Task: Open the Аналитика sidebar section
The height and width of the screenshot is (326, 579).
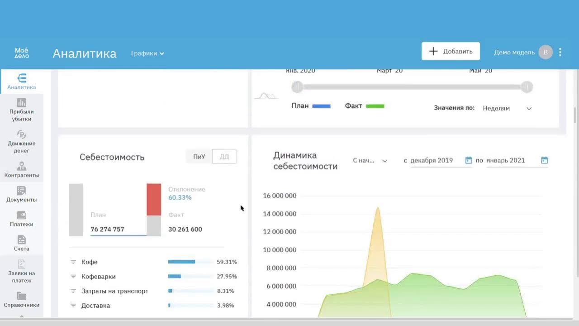Action: click(x=22, y=81)
